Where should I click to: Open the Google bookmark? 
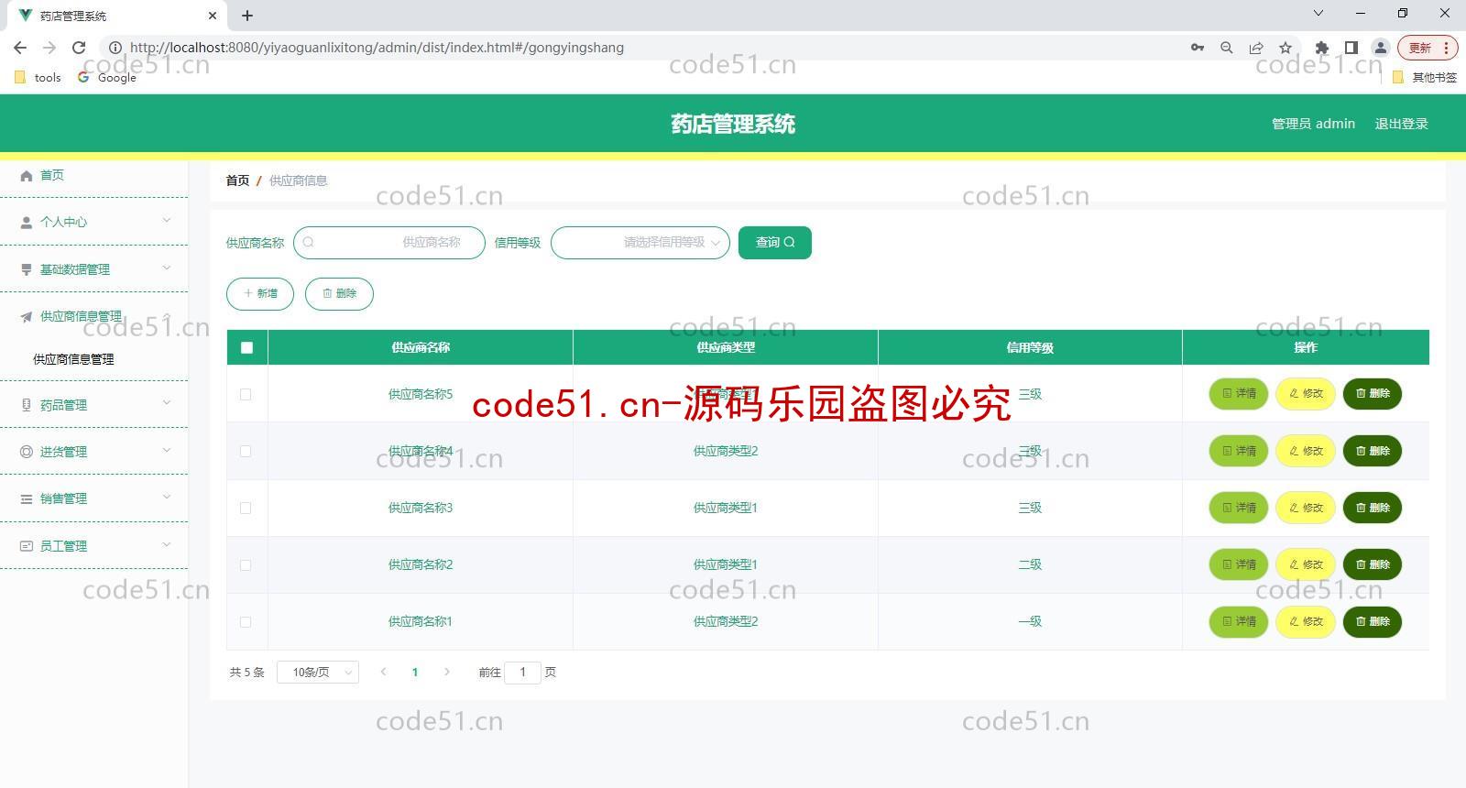point(107,78)
